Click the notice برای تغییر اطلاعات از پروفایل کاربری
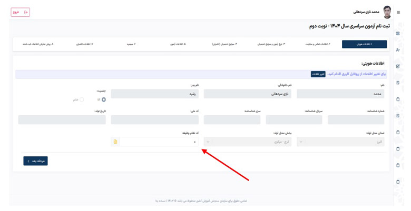This screenshot has width=411, height=211. point(357,74)
